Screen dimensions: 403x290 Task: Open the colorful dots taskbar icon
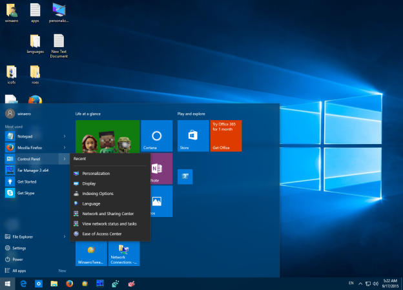[116, 284]
